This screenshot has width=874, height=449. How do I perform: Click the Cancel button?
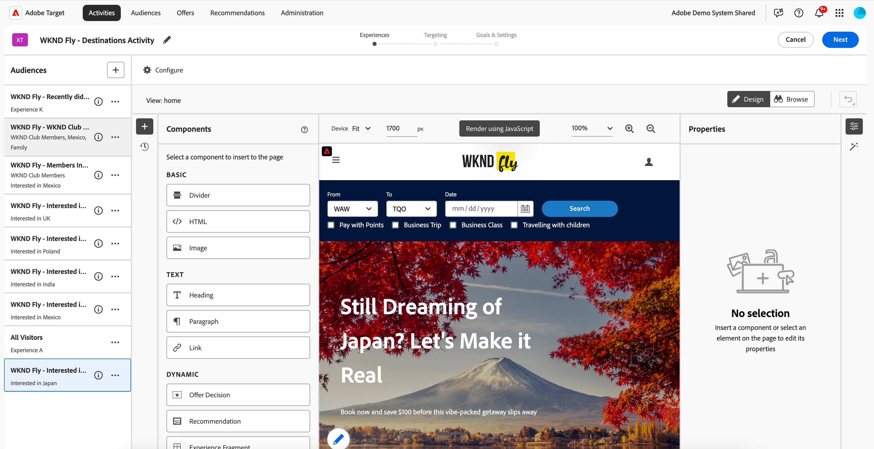tap(795, 40)
